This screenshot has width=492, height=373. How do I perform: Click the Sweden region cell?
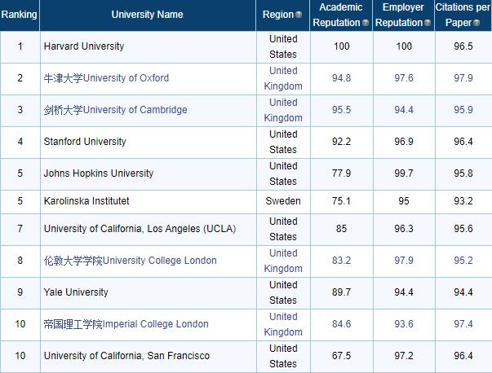coord(283,200)
